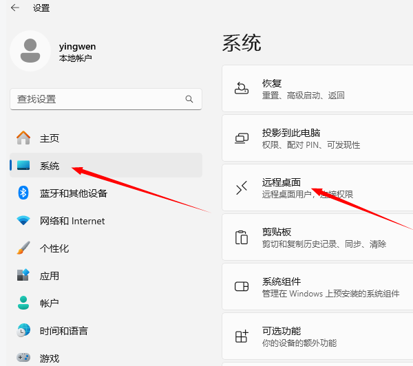This screenshot has width=413, height=366.
Task: Go to 时间和语言 settings
Action: (x=64, y=331)
